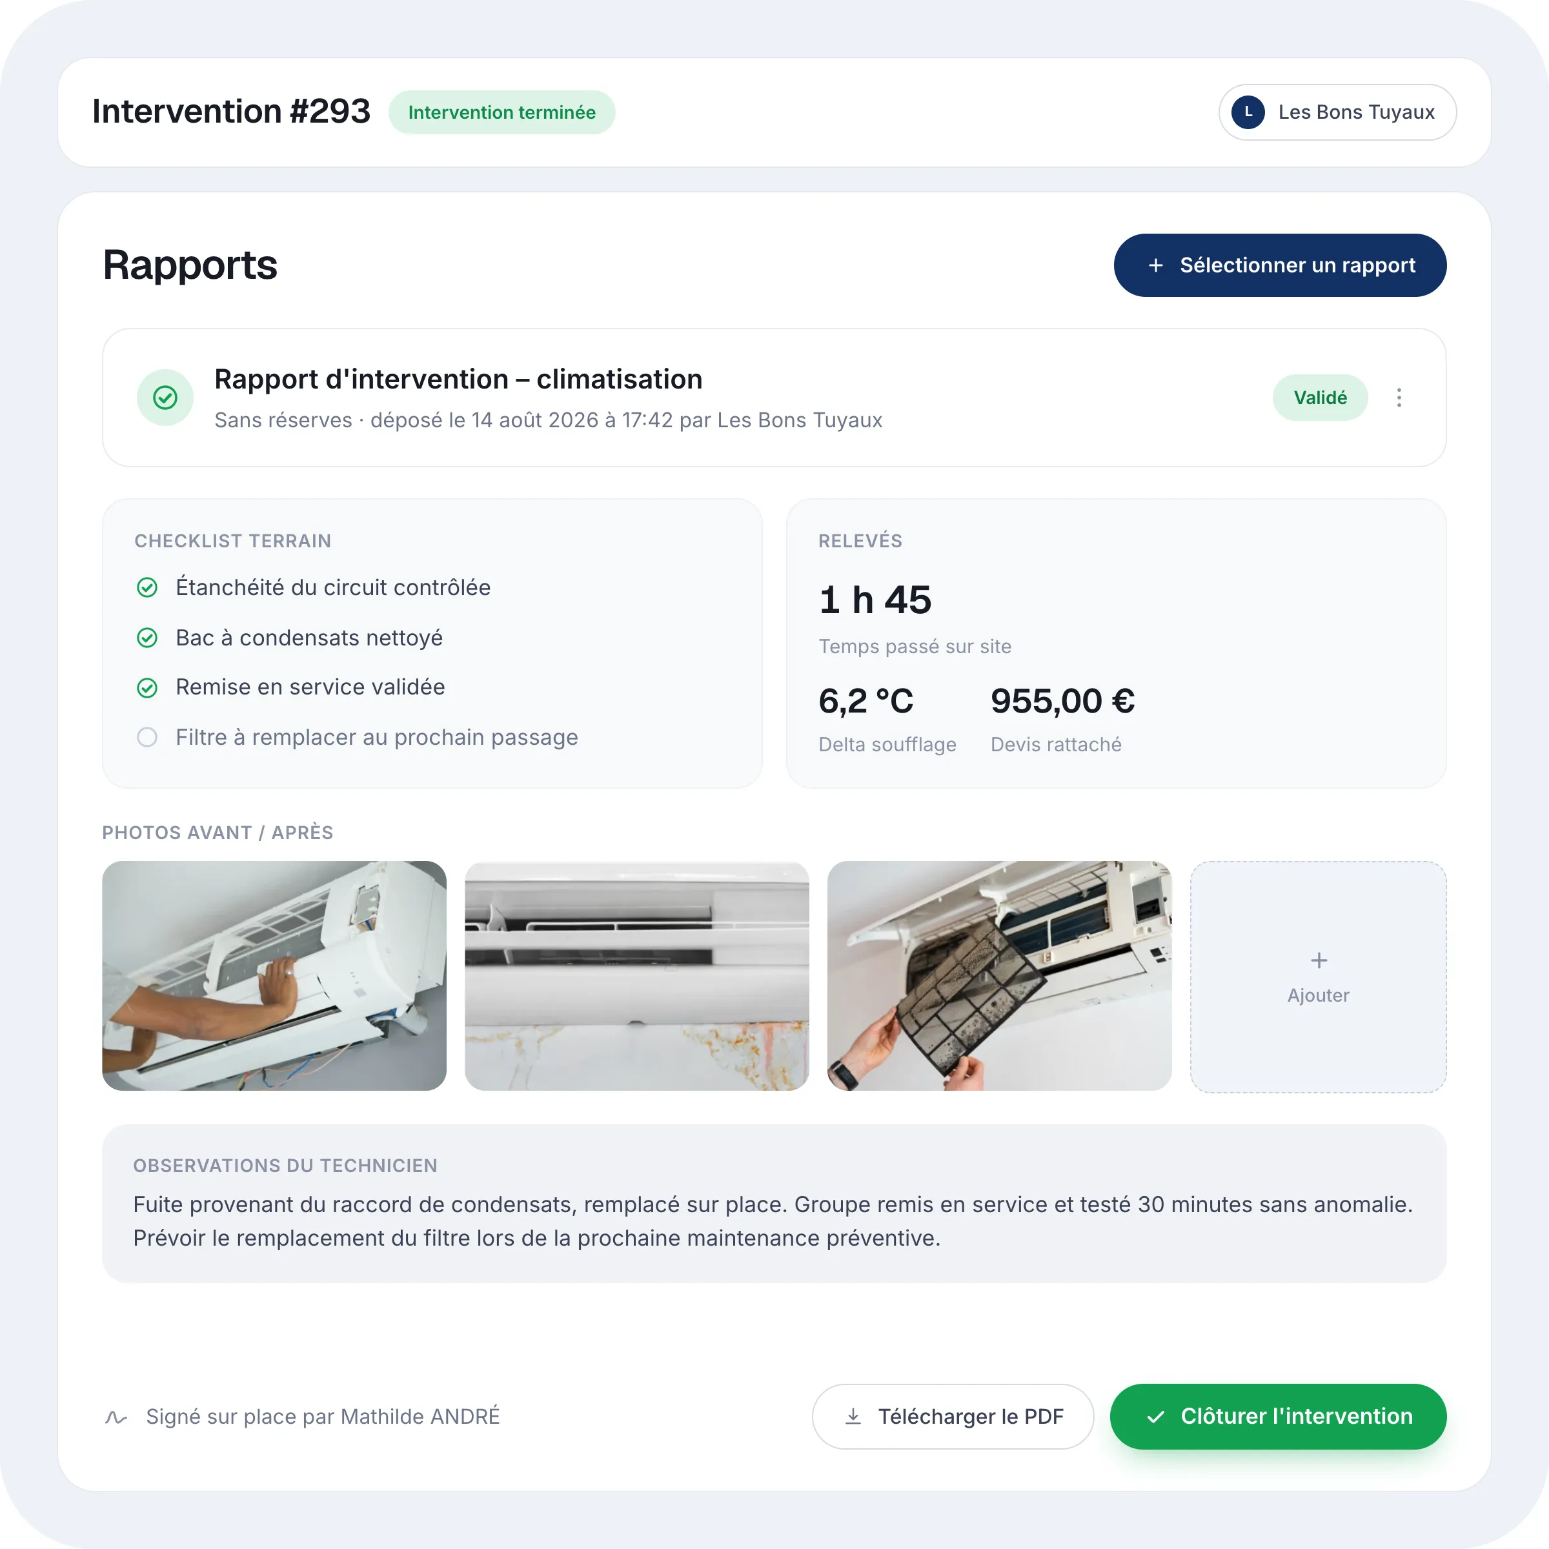Click the signature squiggle icon
The width and height of the screenshot is (1549, 1549).
pos(116,1417)
